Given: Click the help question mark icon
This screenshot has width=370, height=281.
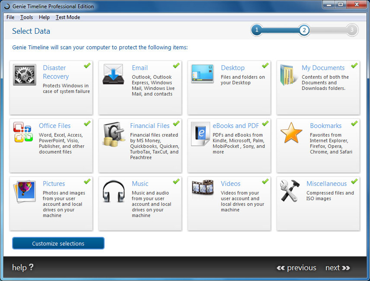Looking at the screenshot, I should [x=31, y=267].
